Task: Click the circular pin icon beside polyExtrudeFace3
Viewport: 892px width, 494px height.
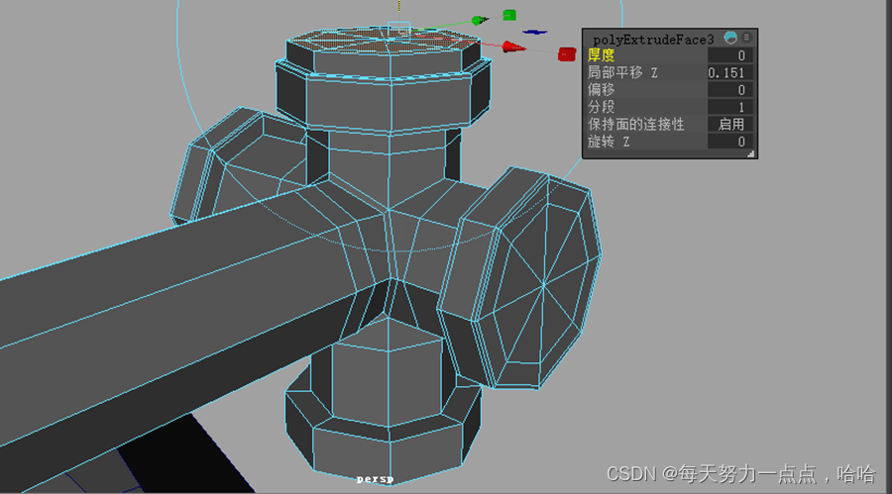Action: pos(731,38)
